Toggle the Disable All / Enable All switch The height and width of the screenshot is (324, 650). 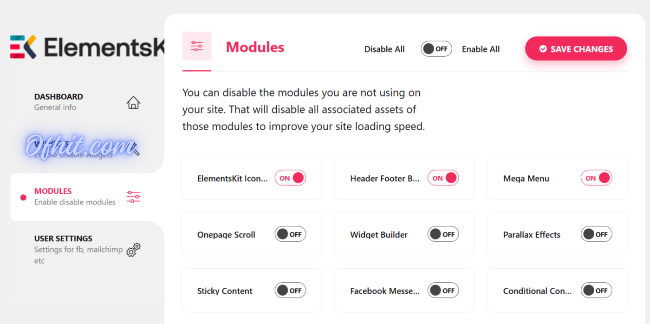point(436,49)
